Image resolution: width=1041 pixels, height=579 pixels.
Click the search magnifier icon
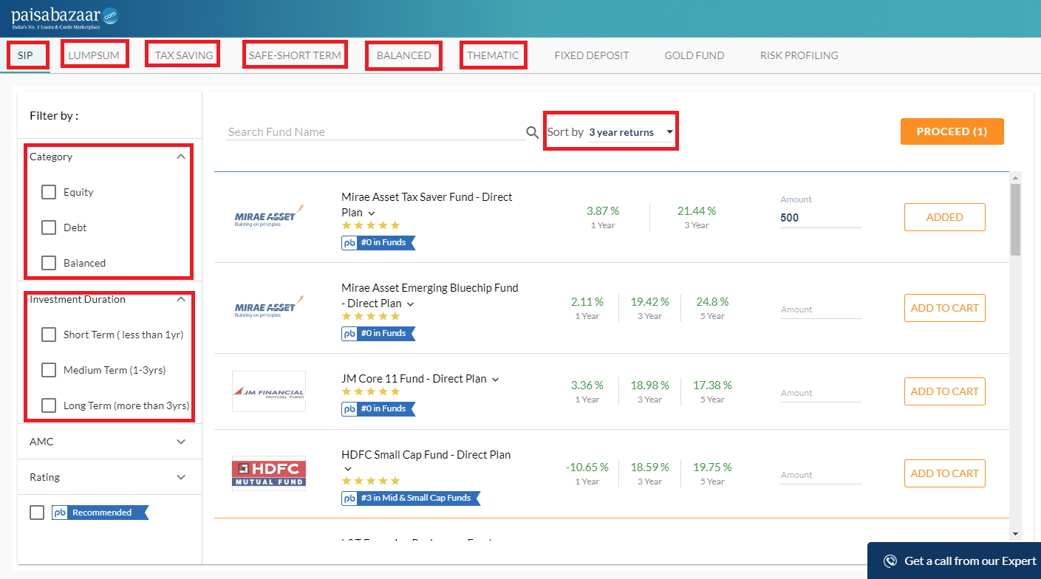click(x=532, y=132)
